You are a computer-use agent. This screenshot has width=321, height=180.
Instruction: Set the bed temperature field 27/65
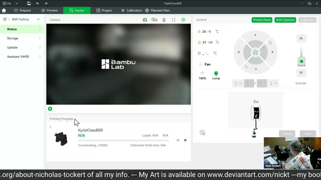(x=208, y=42)
